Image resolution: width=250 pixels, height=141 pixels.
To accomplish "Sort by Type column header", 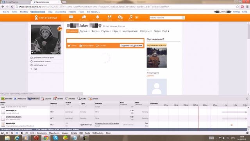I will [87, 103].
